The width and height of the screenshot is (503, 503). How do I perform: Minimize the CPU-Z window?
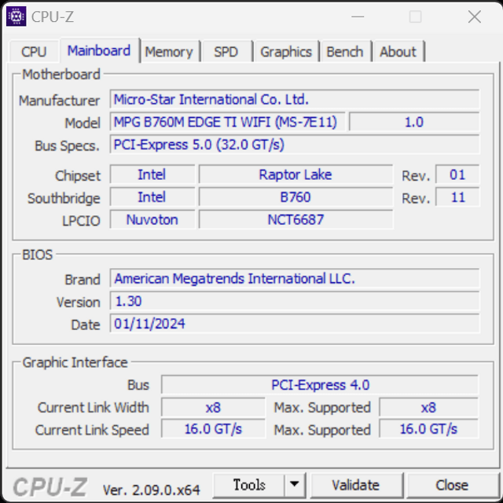[358, 17]
